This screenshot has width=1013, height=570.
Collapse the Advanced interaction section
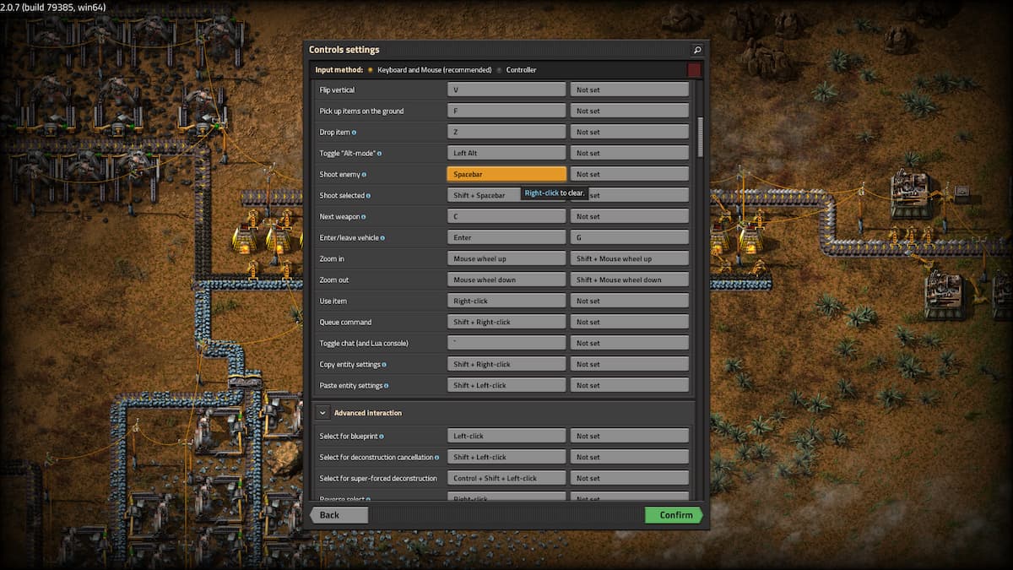coord(323,413)
